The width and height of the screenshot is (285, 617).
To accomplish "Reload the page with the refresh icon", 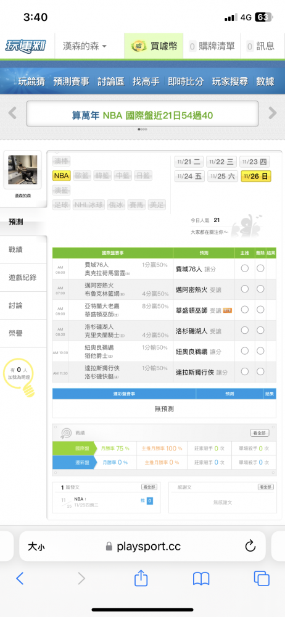I will (250, 546).
